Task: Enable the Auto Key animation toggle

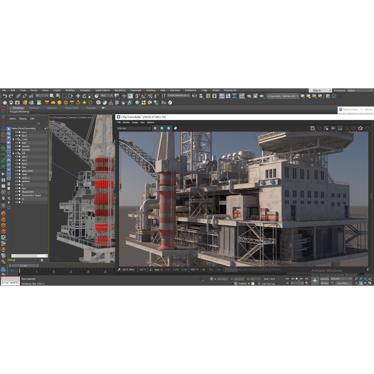Action: coord(324,279)
